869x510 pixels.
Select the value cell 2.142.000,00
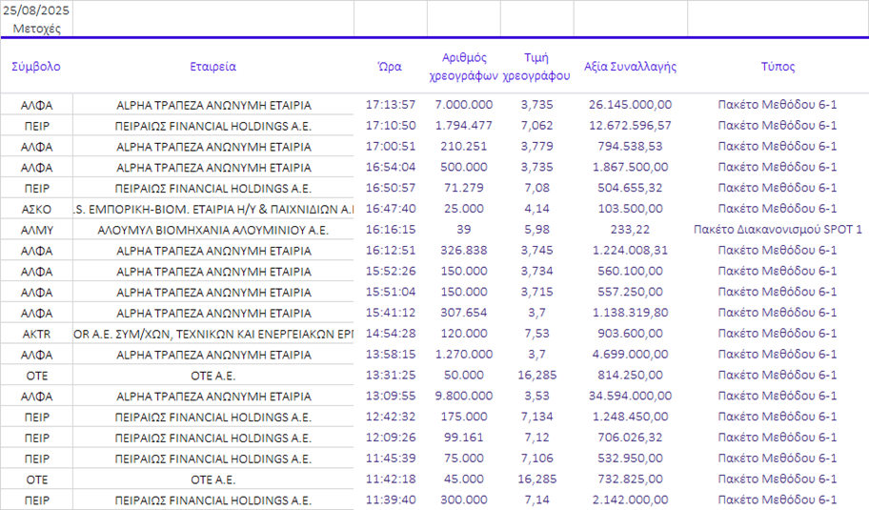click(630, 500)
